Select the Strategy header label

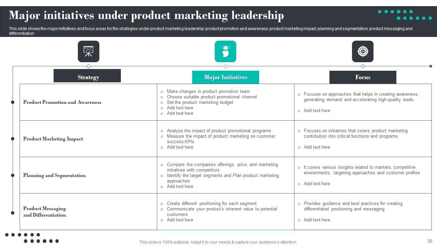tap(88, 77)
